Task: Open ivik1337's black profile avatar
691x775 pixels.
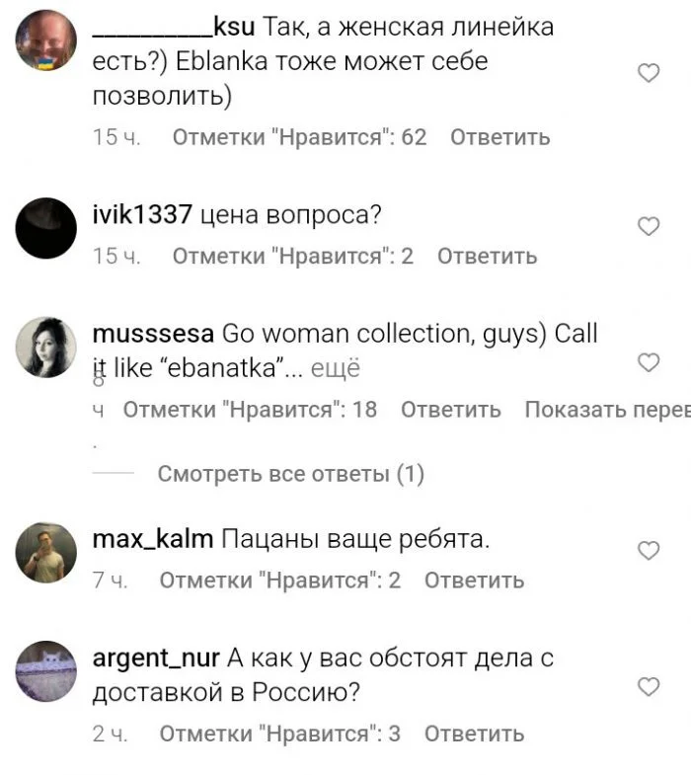Action: point(46,228)
